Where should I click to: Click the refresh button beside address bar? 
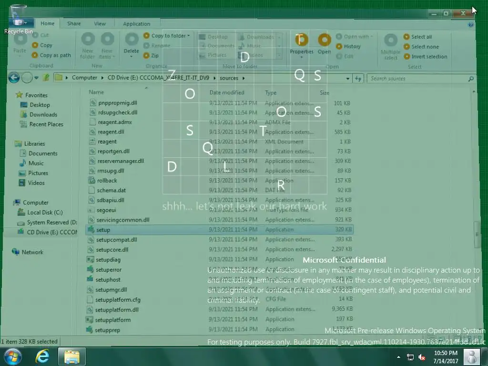pyautogui.click(x=358, y=79)
